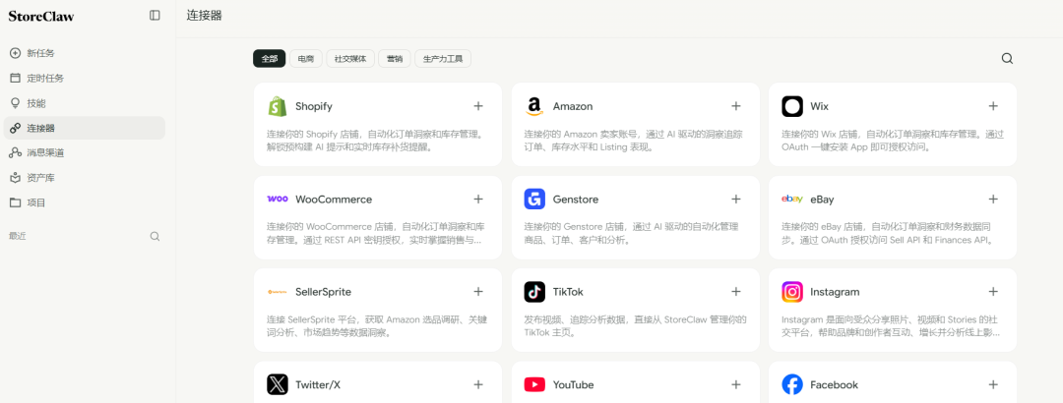This screenshot has width=1063, height=403.
Task: Click the Twitter/X logo icon
Action: pyautogui.click(x=278, y=384)
